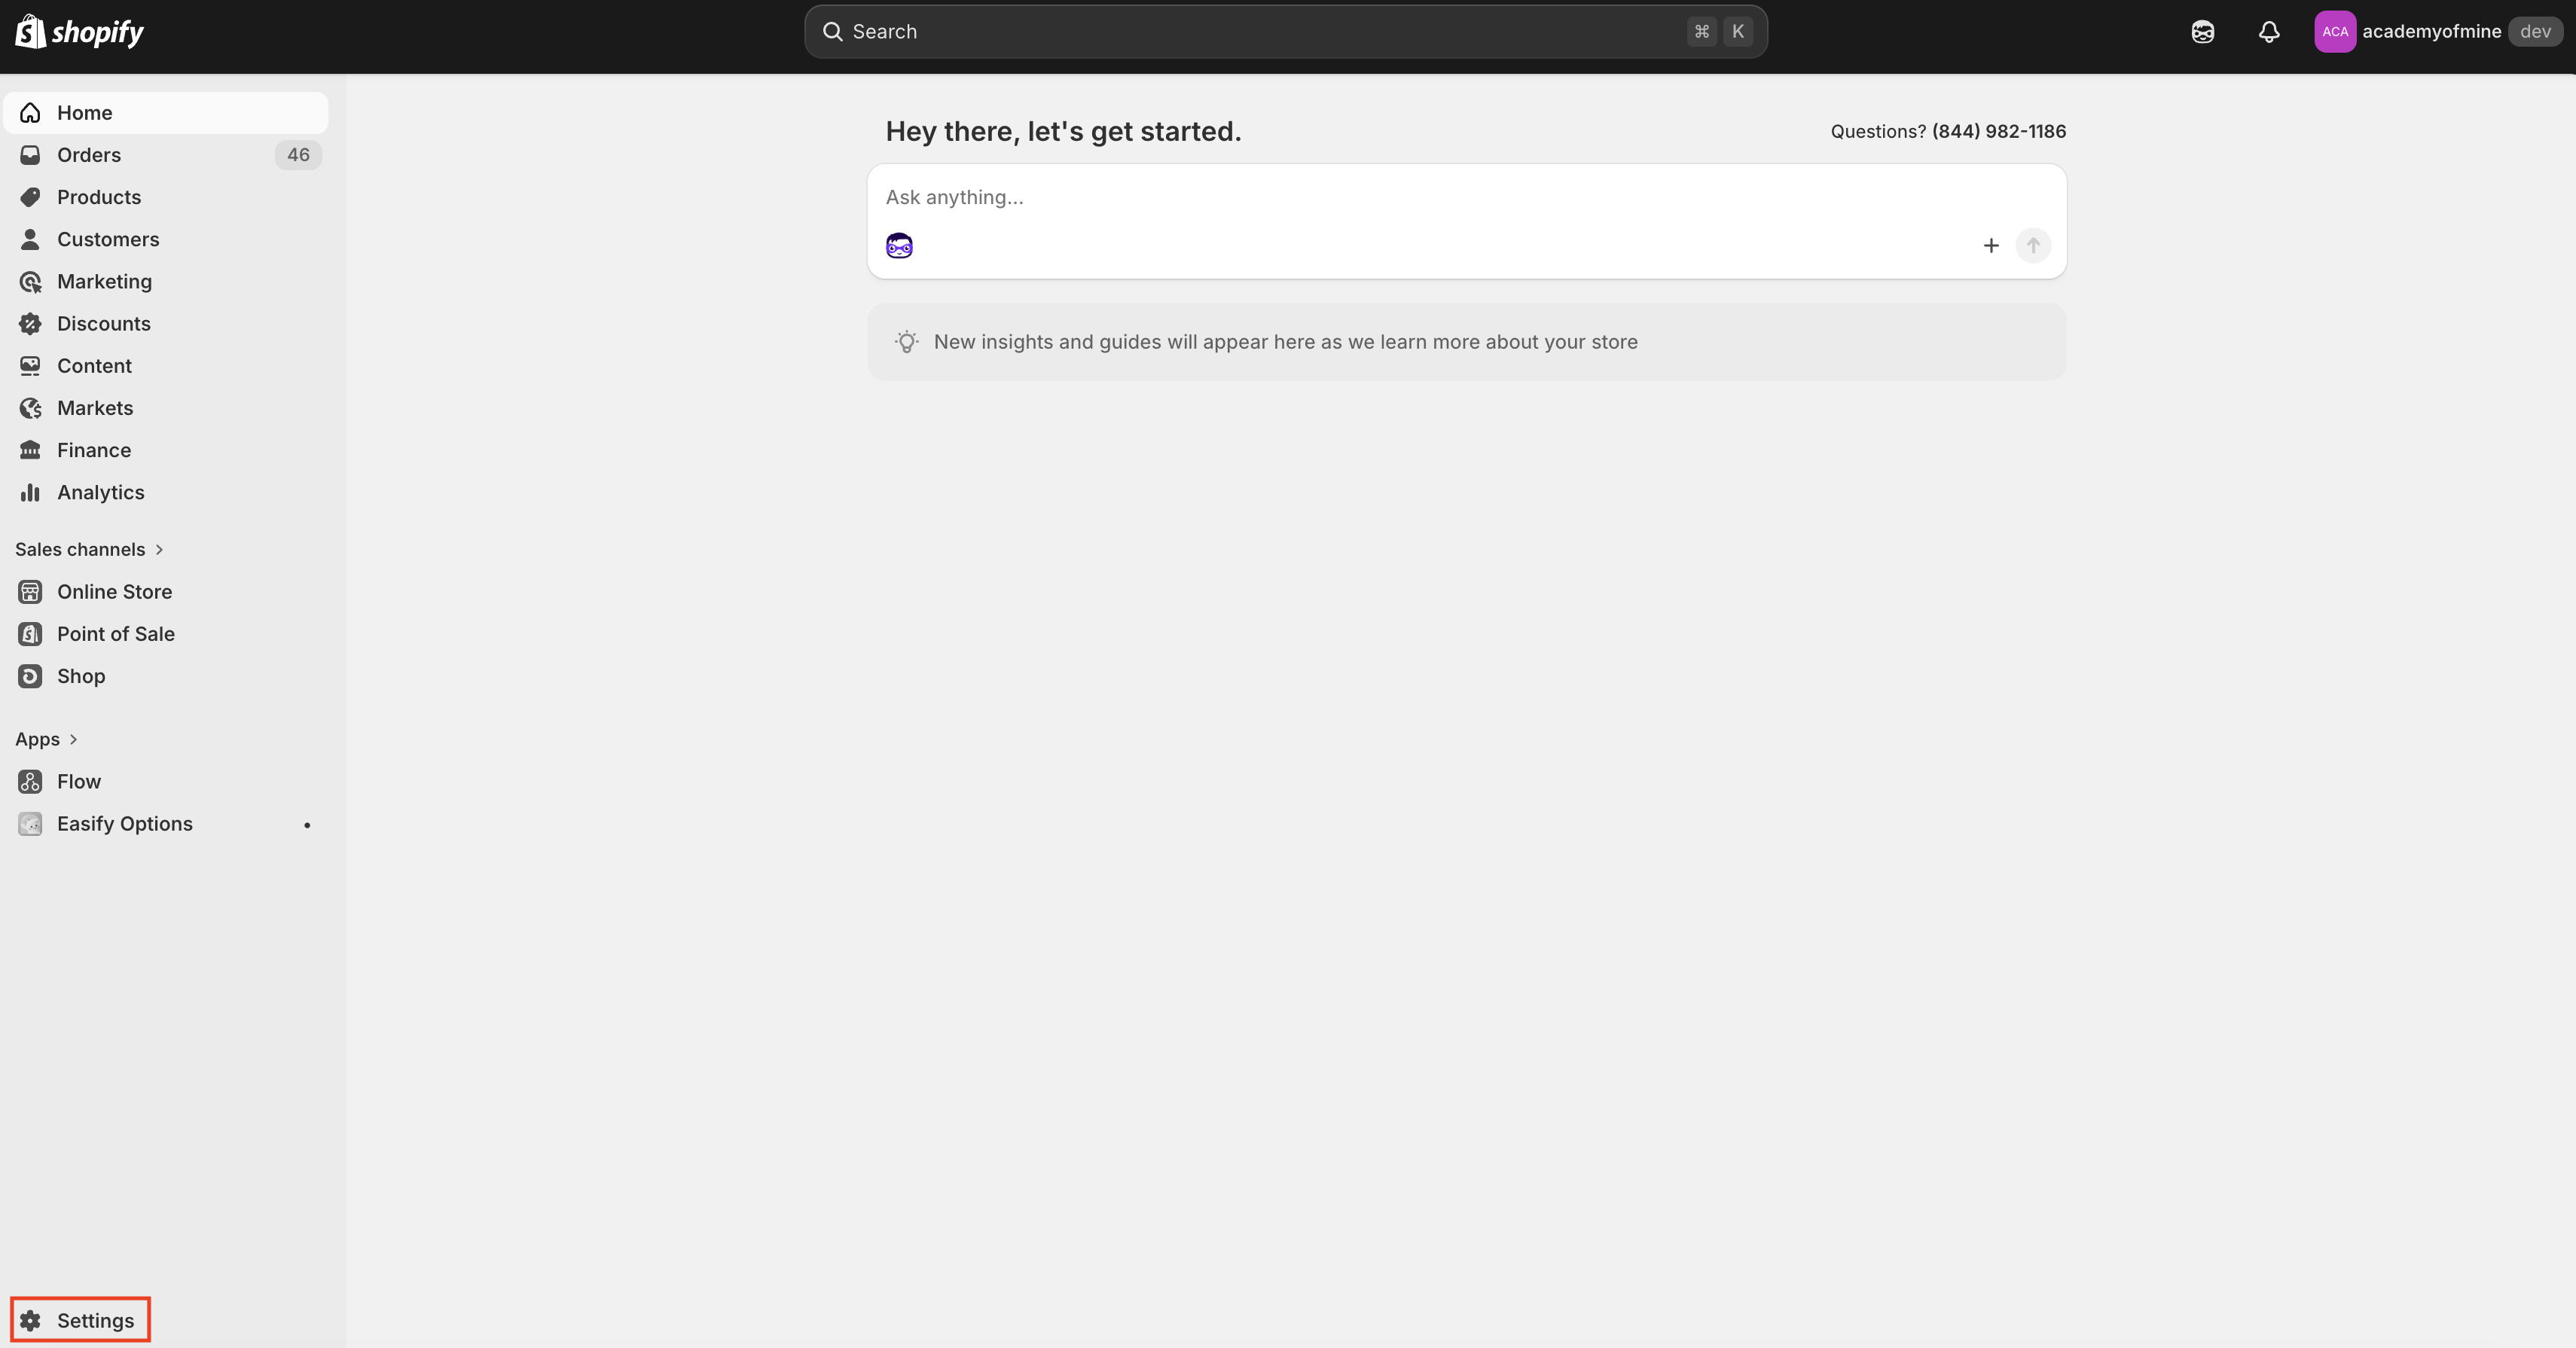Screen dimensions: 2576x1348
Task: Open the Flow app icon
Action: (x=30, y=781)
